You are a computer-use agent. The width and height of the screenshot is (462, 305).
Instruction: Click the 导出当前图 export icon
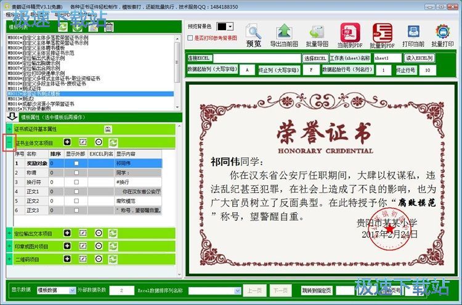(284, 32)
